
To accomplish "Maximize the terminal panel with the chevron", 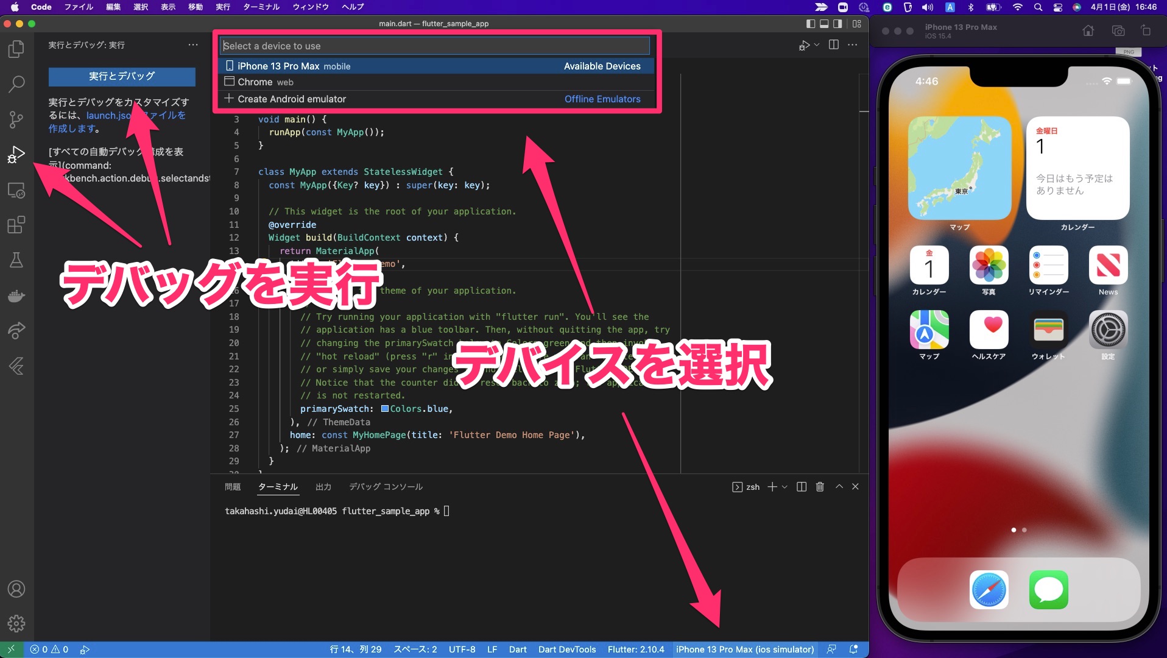I will (x=839, y=487).
